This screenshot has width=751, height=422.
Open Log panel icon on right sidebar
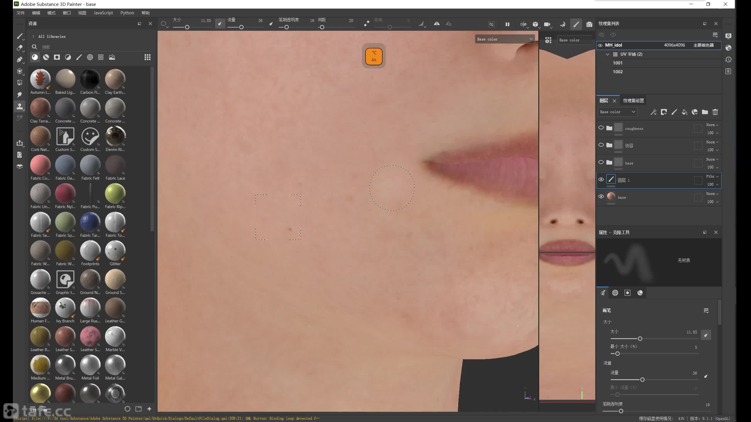tap(728, 71)
